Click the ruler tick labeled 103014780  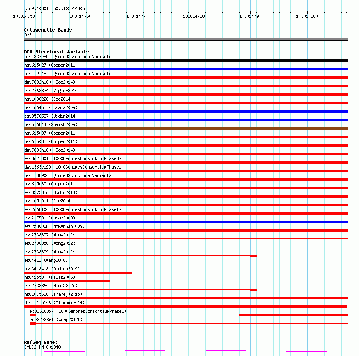coord(194,16)
